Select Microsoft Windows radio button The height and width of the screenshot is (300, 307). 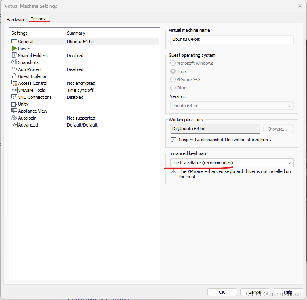(x=173, y=63)
